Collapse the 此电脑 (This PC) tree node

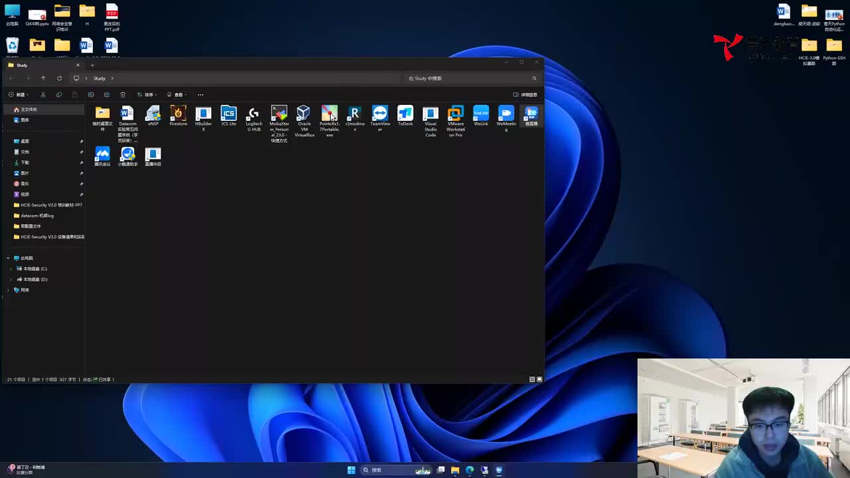tap(8, 258)
